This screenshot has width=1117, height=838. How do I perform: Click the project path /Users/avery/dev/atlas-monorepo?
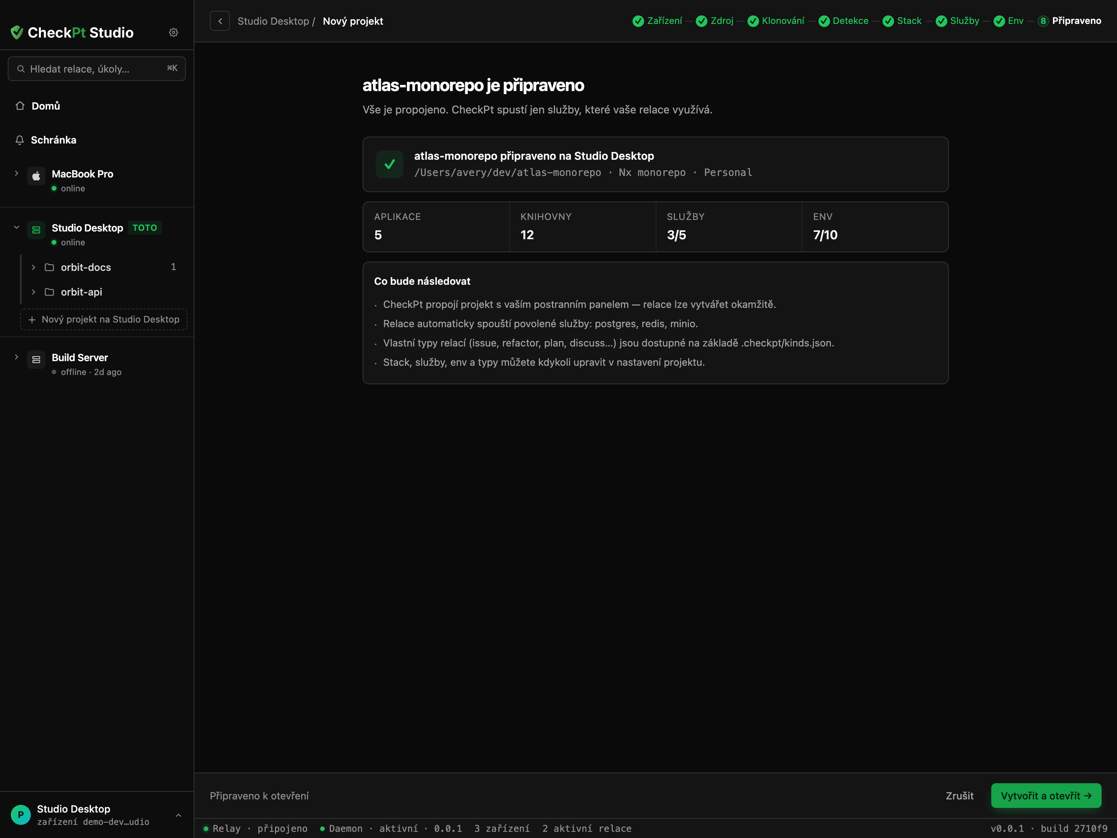508,172
